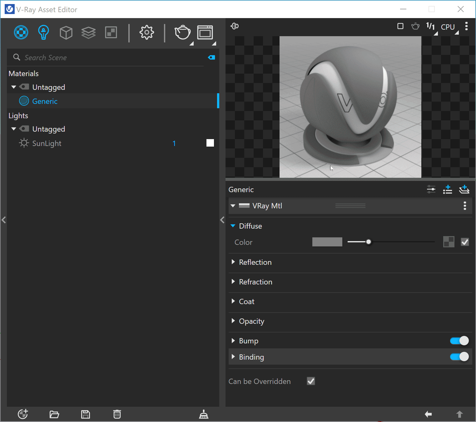Screen dimensions: 476x422
Task: Go back with left arrow icon
Action: [428, 414]
